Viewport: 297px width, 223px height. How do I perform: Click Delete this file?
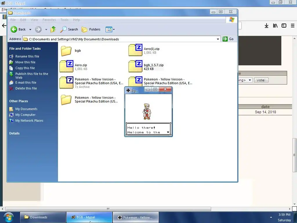click(x=26, y=88)
